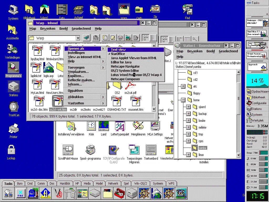Image resolution: width=269 pixels, height=202 pixels.
Task: Open the Find desktop icon
Action: point(187,10)
